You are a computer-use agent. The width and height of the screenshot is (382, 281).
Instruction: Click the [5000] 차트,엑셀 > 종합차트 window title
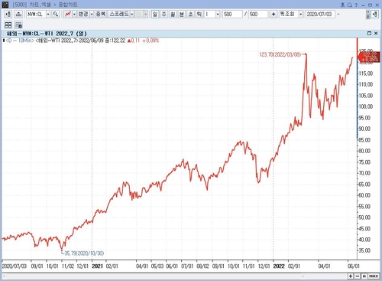coord(45,5)
